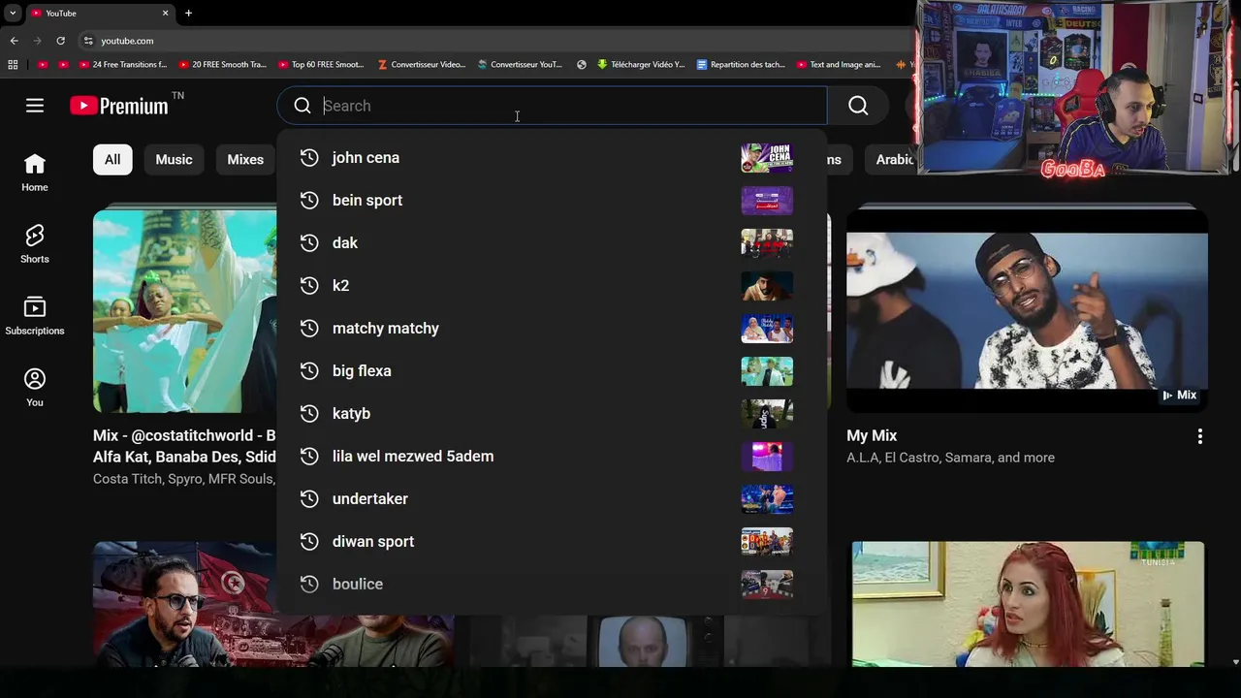Viewport: 1241px width, 698px height.
Task: Open the costatitchworld Mix thumbnail
Action: 184,310
